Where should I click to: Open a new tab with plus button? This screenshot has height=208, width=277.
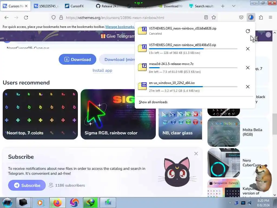click(223, 6)
